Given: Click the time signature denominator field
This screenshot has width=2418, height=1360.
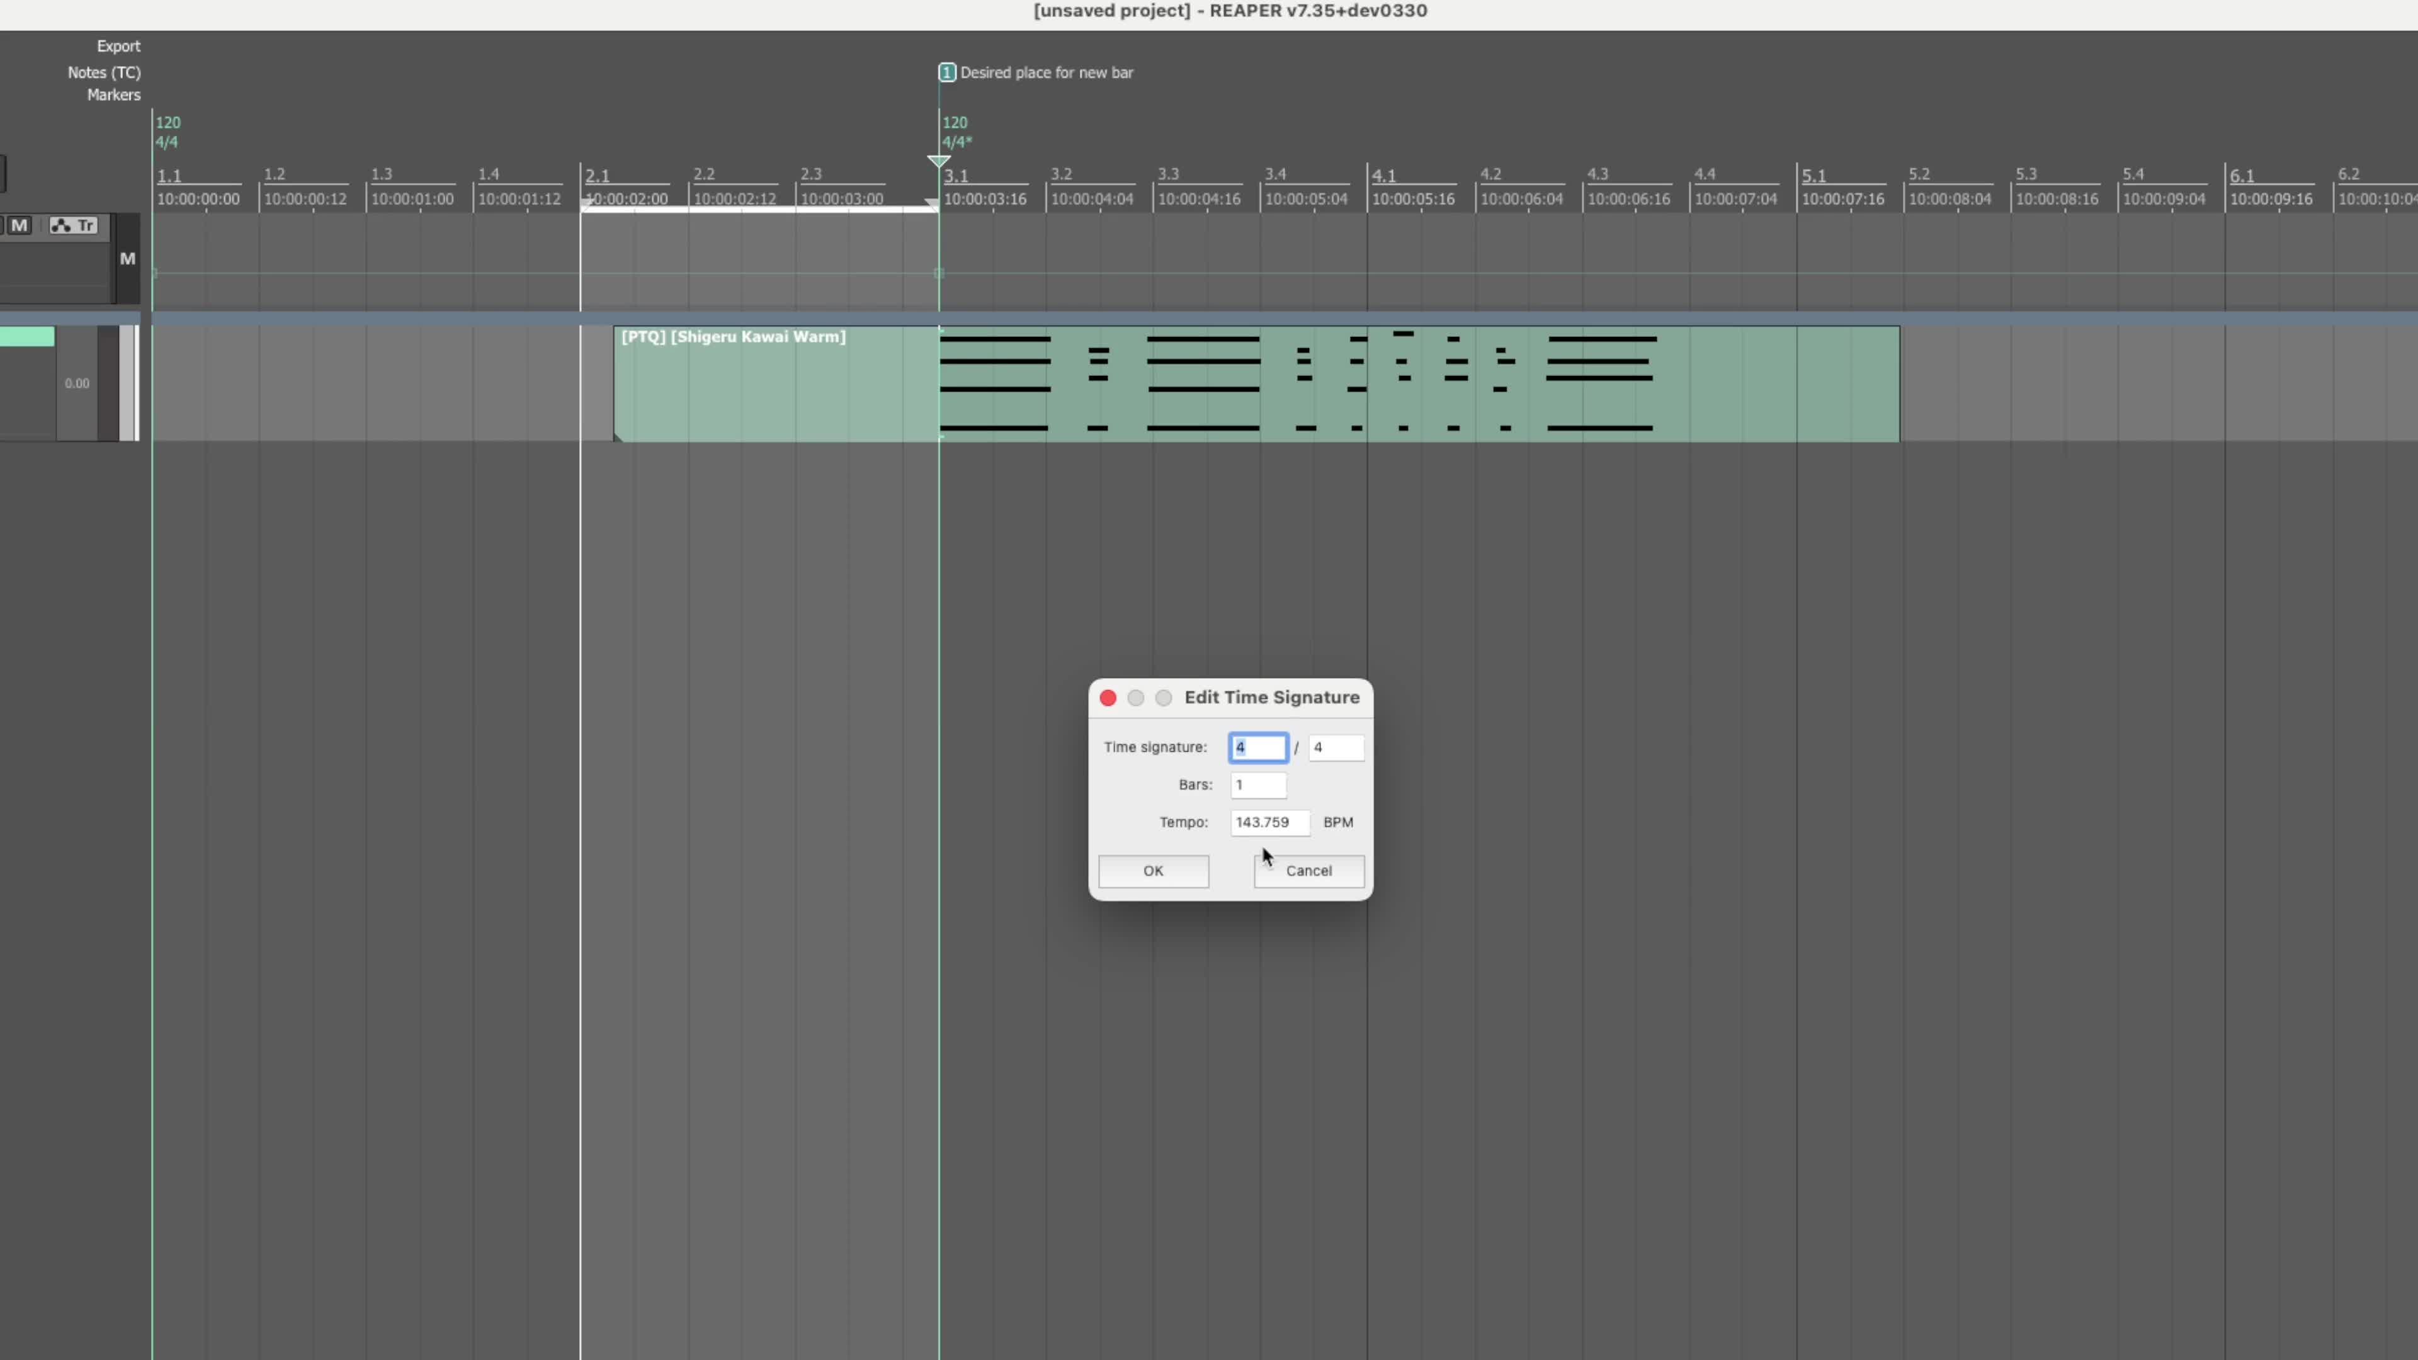Looking at the screenshot, I should [1335, 747].
